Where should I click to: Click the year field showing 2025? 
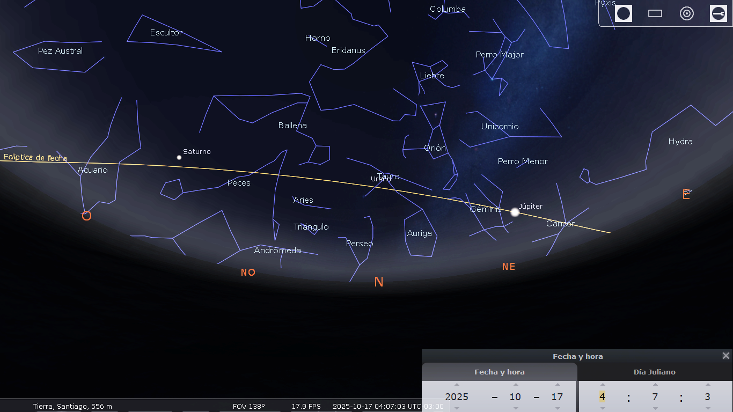click(x=457, y=397)
